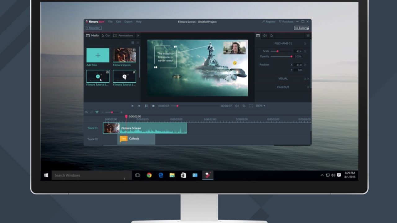
Task: Click the undo arrow above the timeline
Action: 87,112
